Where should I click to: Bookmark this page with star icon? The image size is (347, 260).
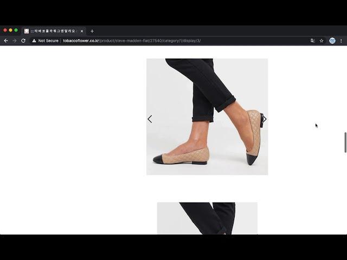pos(322,41)
